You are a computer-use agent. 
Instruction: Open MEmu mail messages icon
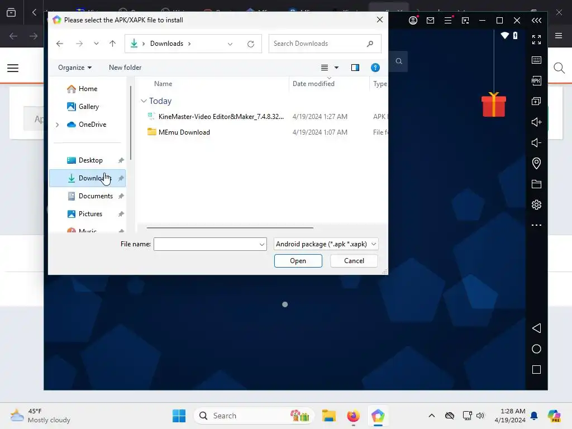click(431, 21)
